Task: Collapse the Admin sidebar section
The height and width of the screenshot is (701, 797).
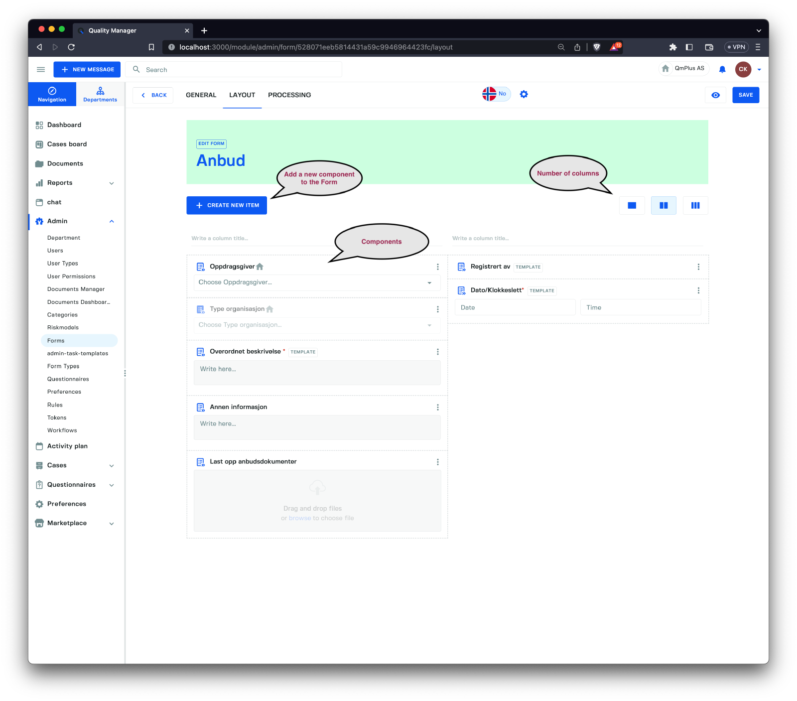Action: (x=111, y=221)
